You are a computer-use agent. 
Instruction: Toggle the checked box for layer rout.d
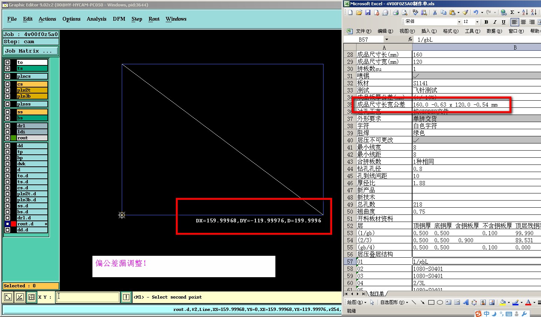[8, 224]
